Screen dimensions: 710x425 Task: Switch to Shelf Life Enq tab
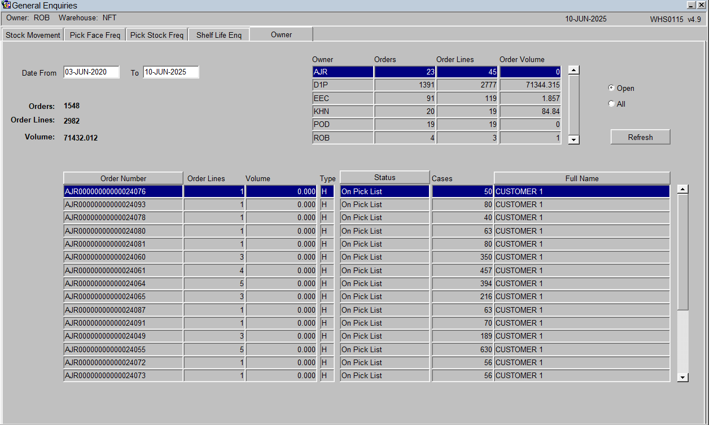coord(219,35)
